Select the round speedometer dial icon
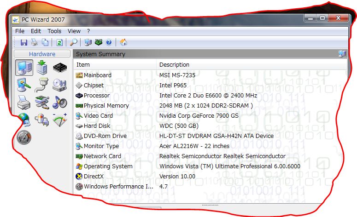 coord(24,137)
